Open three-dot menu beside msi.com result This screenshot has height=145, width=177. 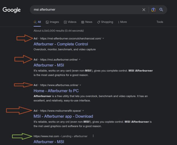[x=93, y=136]
